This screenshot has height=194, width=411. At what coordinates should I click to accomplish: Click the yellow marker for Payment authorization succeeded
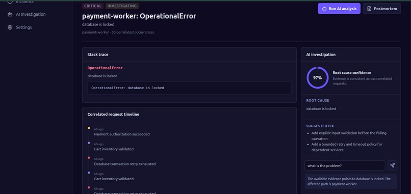[x=89, y=128]
